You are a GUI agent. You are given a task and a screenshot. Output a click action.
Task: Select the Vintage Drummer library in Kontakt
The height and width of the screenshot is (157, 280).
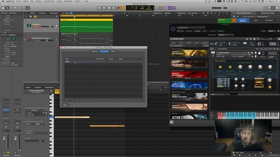point(189,107)
